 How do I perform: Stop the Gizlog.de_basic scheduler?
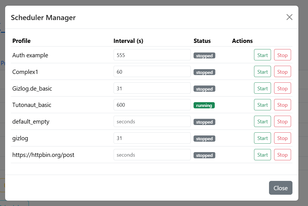point(282,88)
